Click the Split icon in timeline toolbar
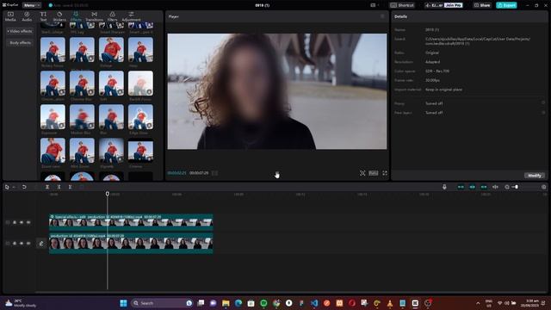551x310 pixels. click(47, 187)
